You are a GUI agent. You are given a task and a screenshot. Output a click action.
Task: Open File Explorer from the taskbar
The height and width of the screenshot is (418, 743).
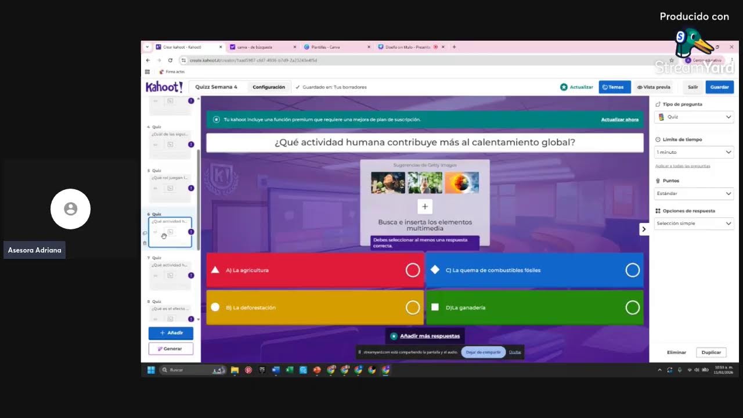click(x=235, y=370)
